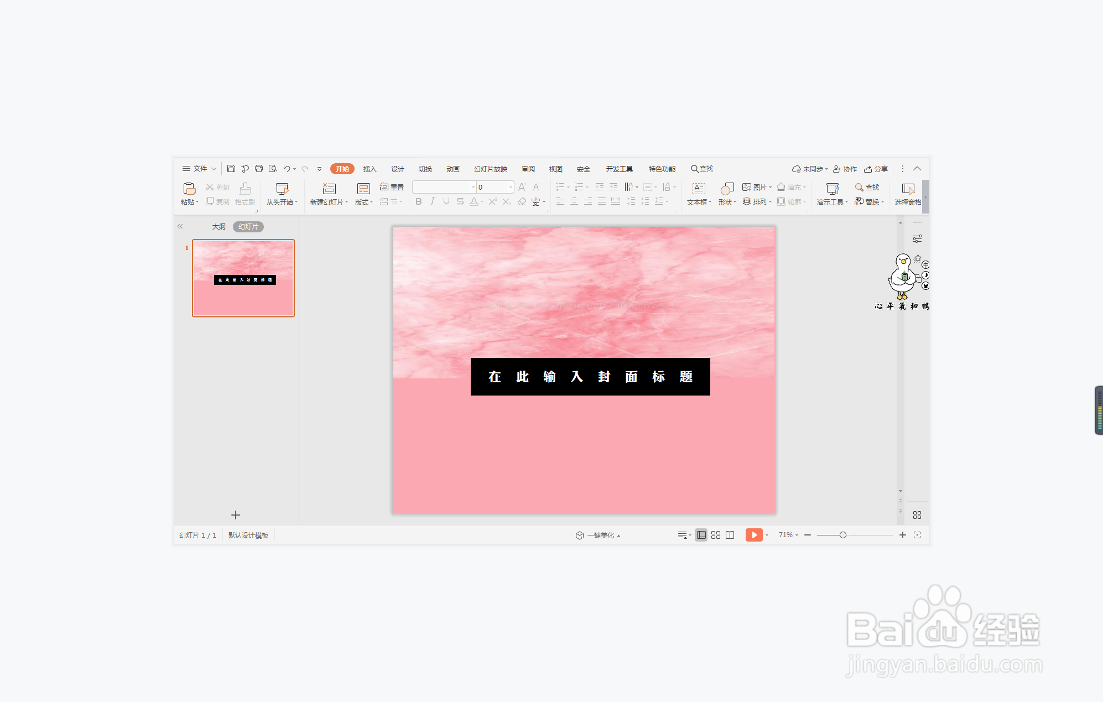Click the orange slideshow play button
1103x702 pixels.
click(x=754, y=535)
